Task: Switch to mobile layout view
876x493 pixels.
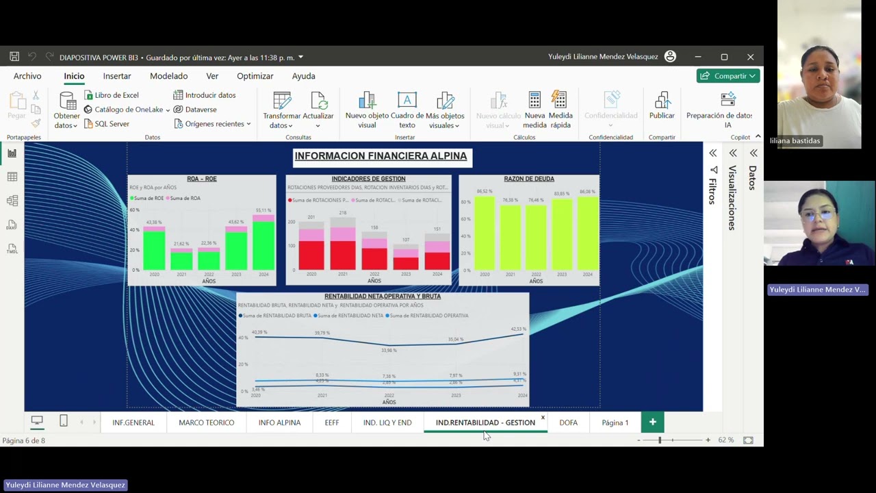Action: (64, 421)
